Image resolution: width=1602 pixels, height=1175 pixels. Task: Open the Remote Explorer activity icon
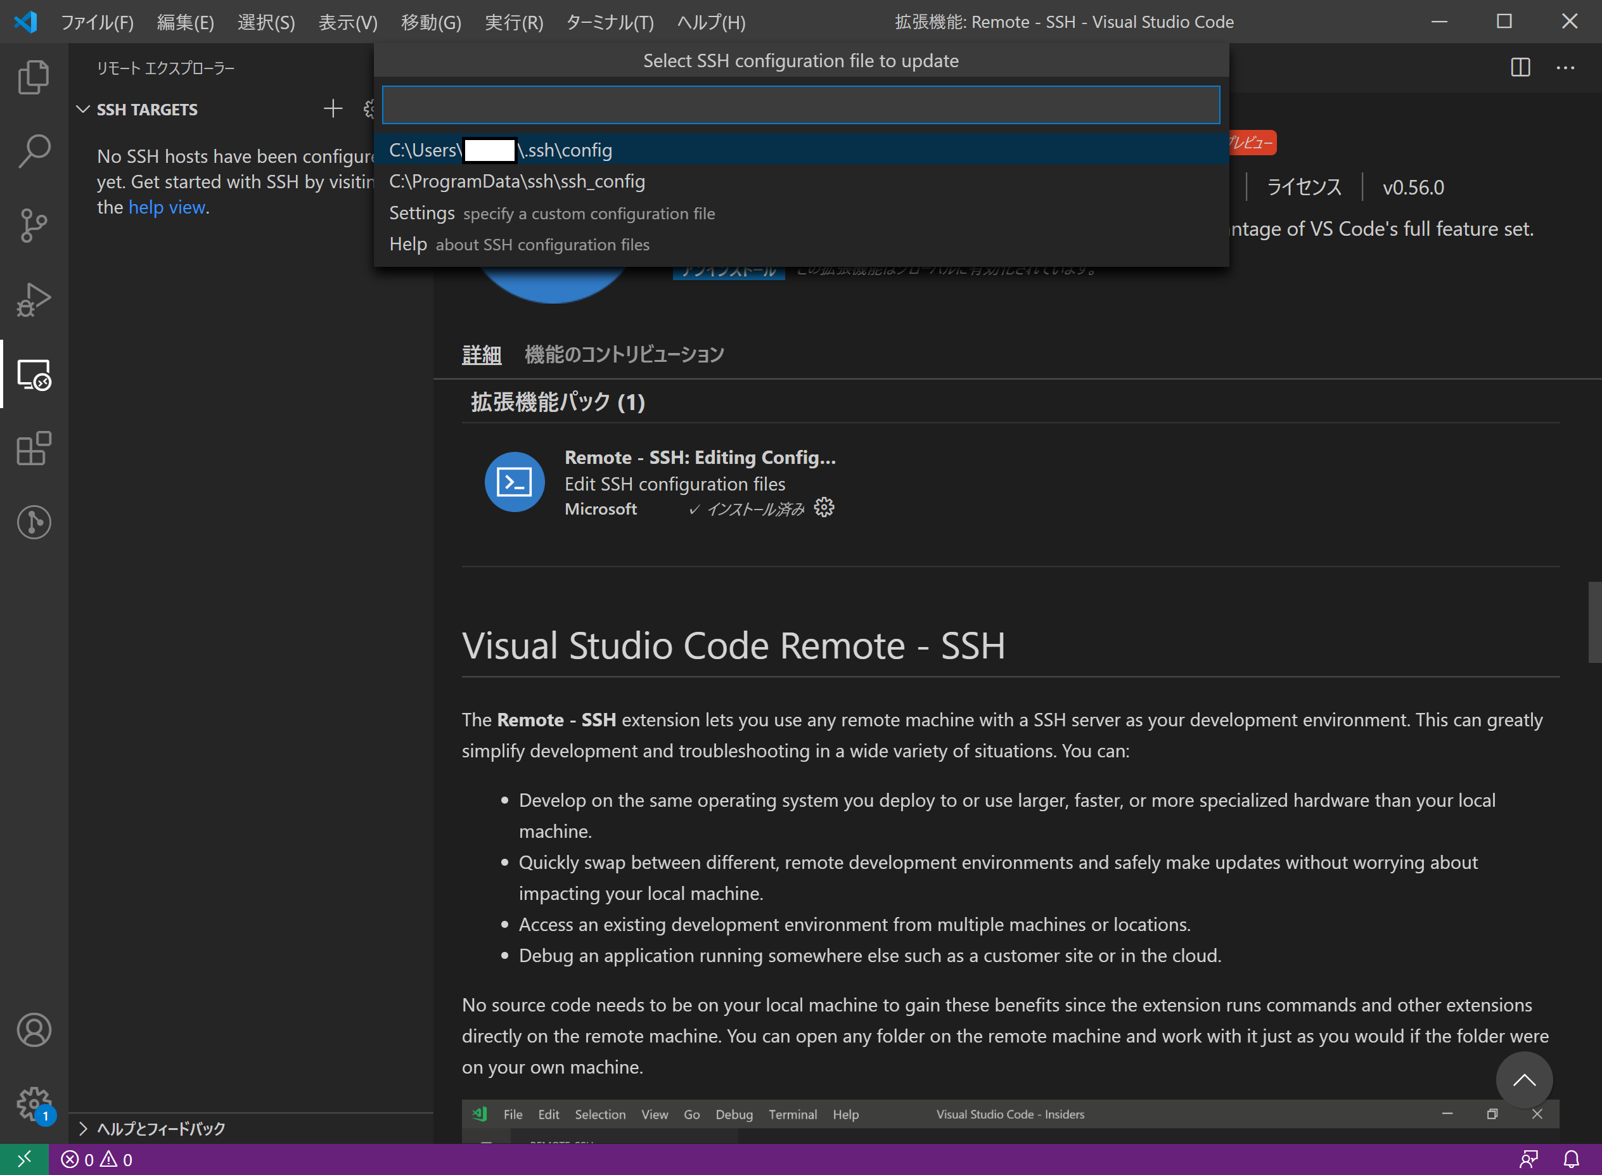point(34,374)
